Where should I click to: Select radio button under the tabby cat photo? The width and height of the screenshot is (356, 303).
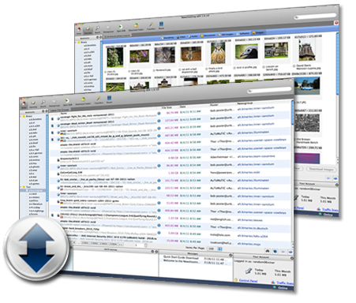pyautogui.click(x=154, y=70)
